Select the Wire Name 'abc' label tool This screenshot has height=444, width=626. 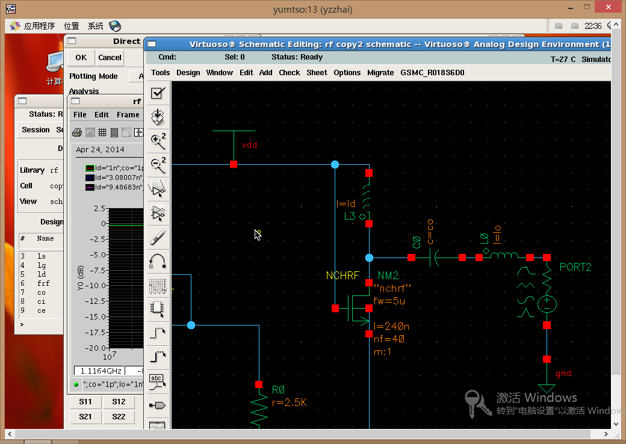click(x=158, y=380)
